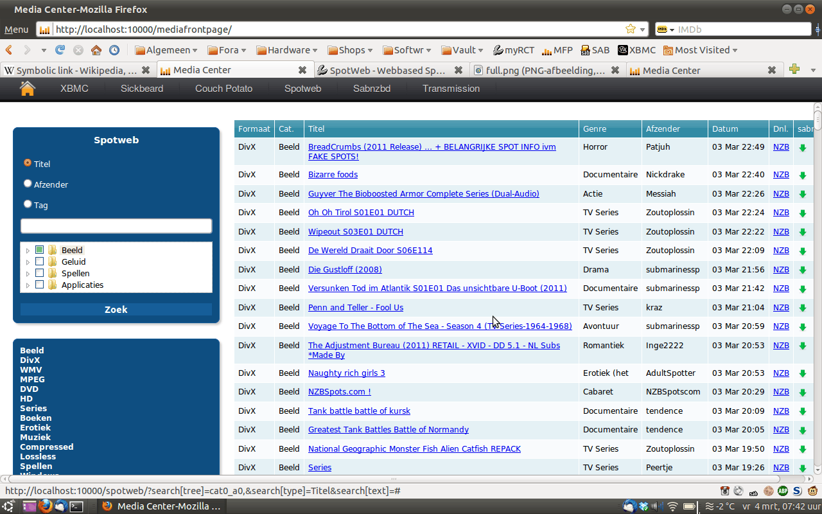Open the Shops bookmarks folder dropdown
This screenshot has width=822, height=514.
pyautogui.click(x=351, y=50)
